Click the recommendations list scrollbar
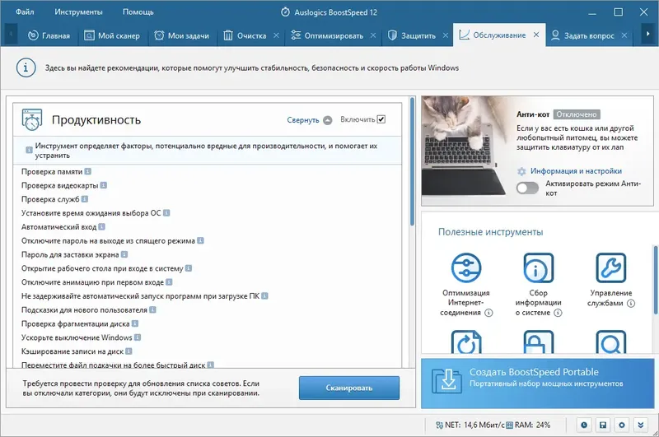This screenshot has height=437, width=659. pos(413,161)
